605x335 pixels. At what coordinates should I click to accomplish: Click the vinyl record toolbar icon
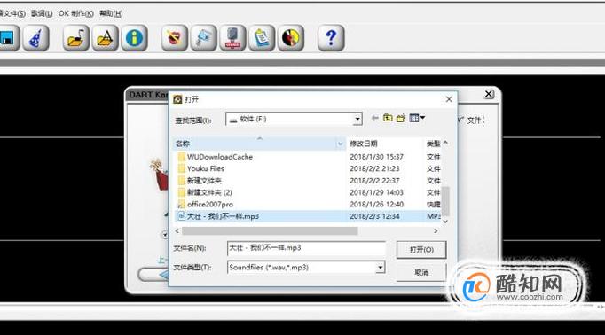click(291, 38)
